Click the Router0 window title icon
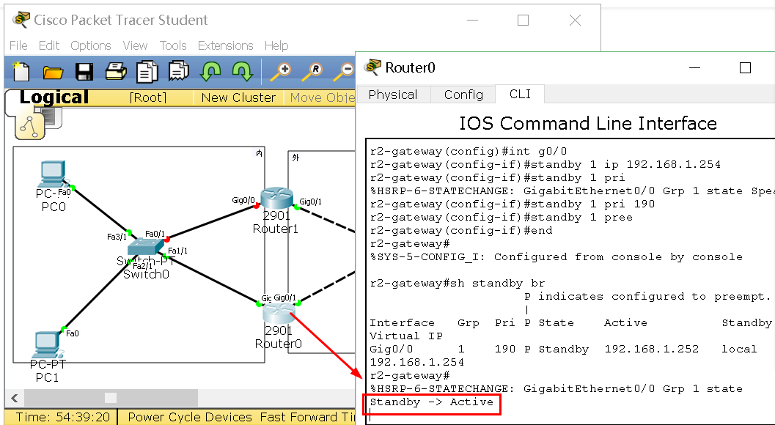Viewport: 775px width, 425px height. tap(372, 67)
